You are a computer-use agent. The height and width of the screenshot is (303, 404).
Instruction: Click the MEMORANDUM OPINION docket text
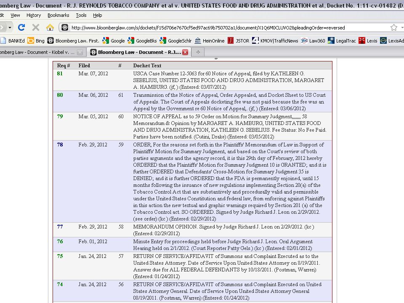click(x=223, y=230)
